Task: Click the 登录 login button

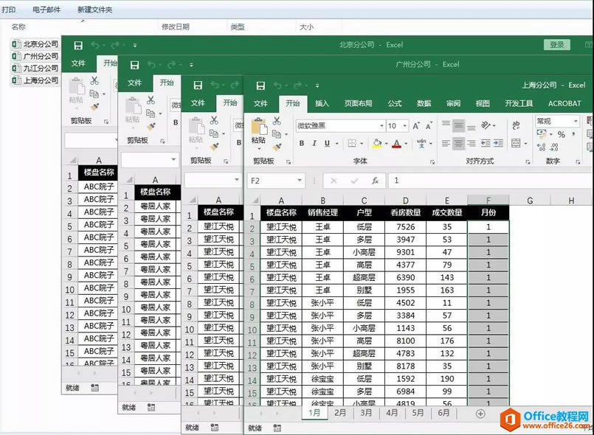Action: [x=557, y=43]
